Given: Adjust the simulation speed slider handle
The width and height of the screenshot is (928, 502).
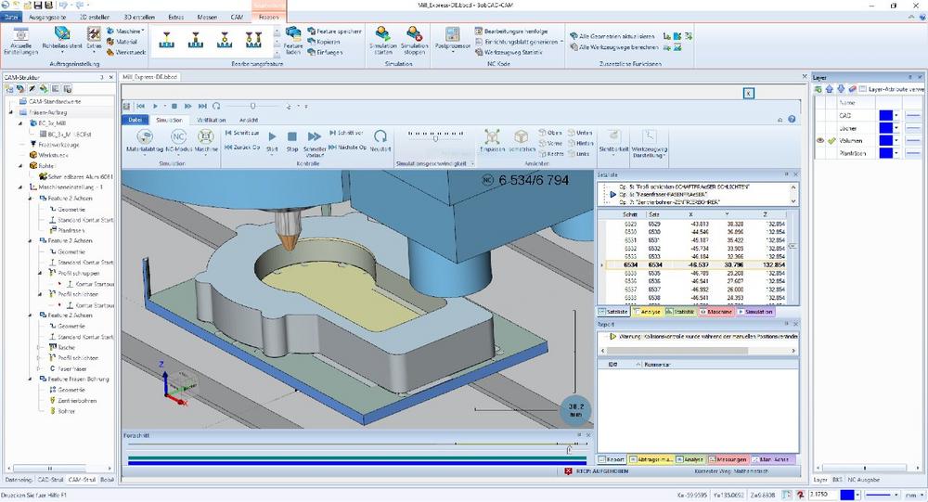Looking at the screenshot, I should (435, 137).
